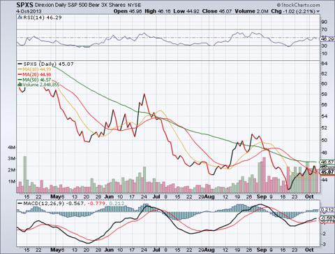Click Sep on the price panel date axis
Image resolution: width=335 pixels, height=254 pixels.
click(x=262, y=197)
